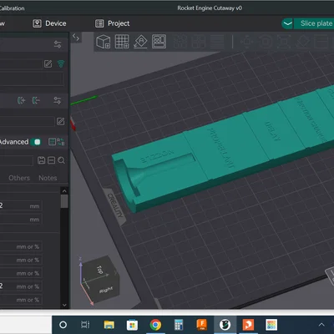Remove a filament slot
The image size is (334, 334).
36,100
